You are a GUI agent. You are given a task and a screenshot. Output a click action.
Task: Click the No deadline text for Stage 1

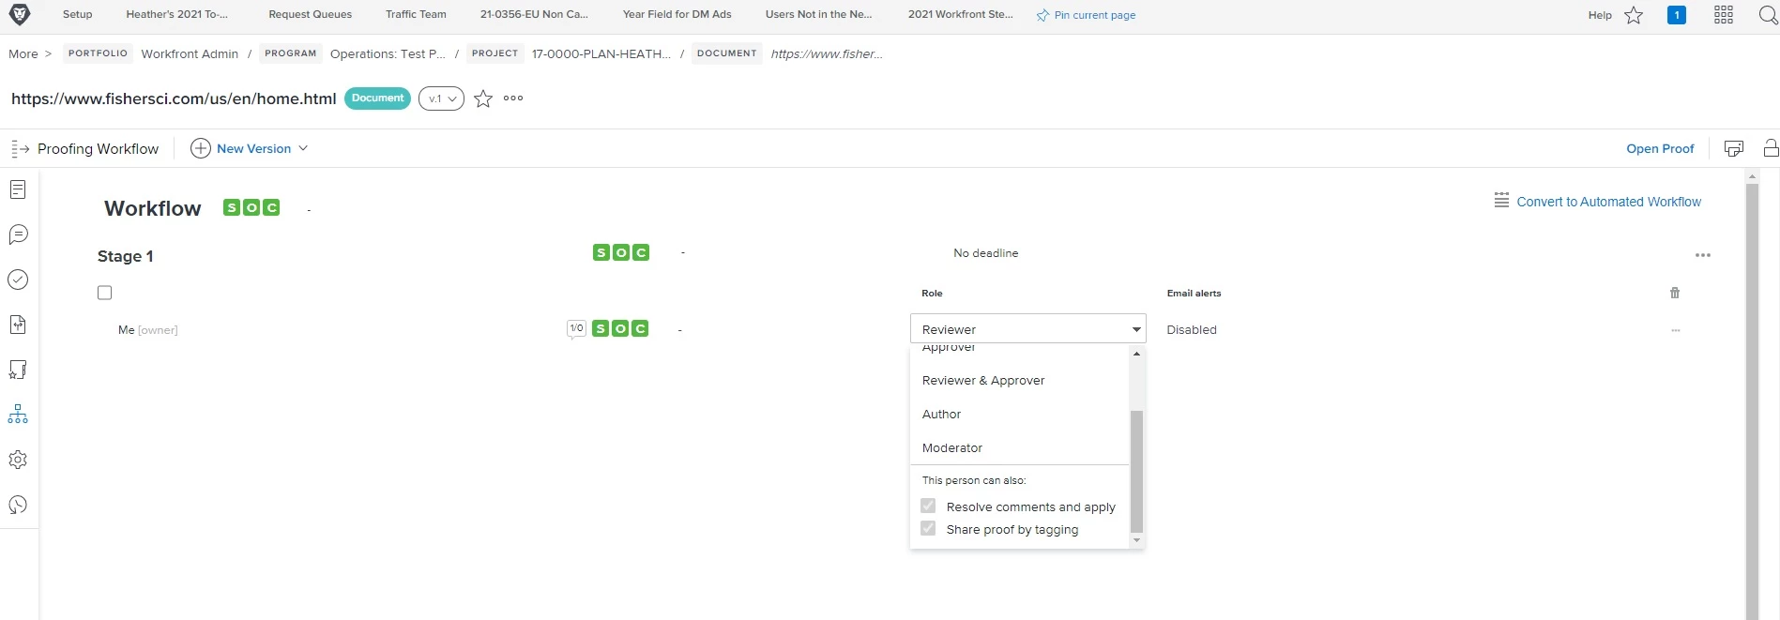tap(985, 253)
